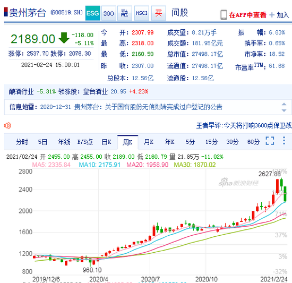Click the ESG badge icon

tap(93, 13)
